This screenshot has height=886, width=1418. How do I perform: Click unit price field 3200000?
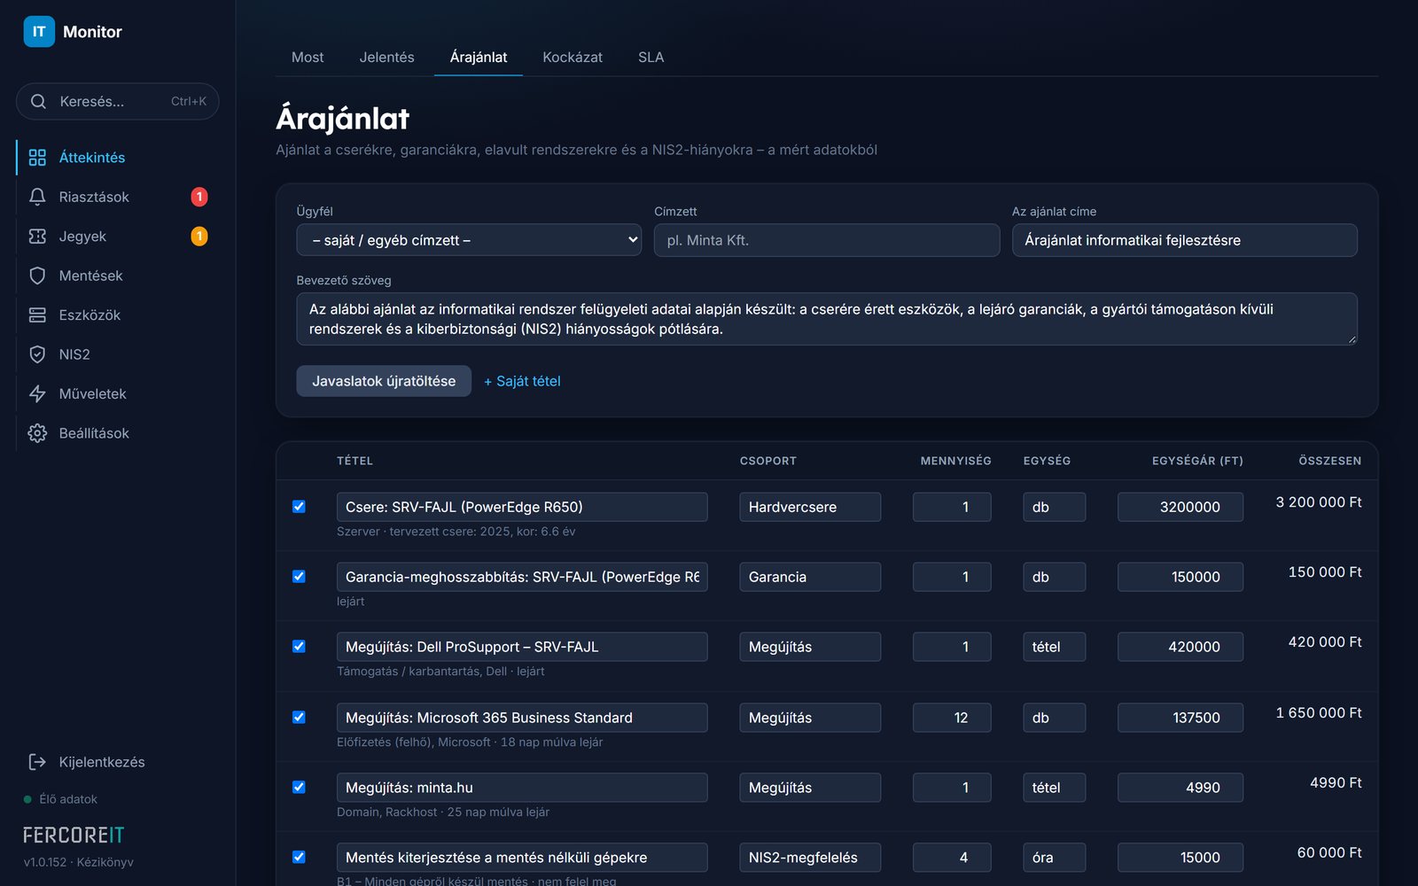(x=1180, y=507)
